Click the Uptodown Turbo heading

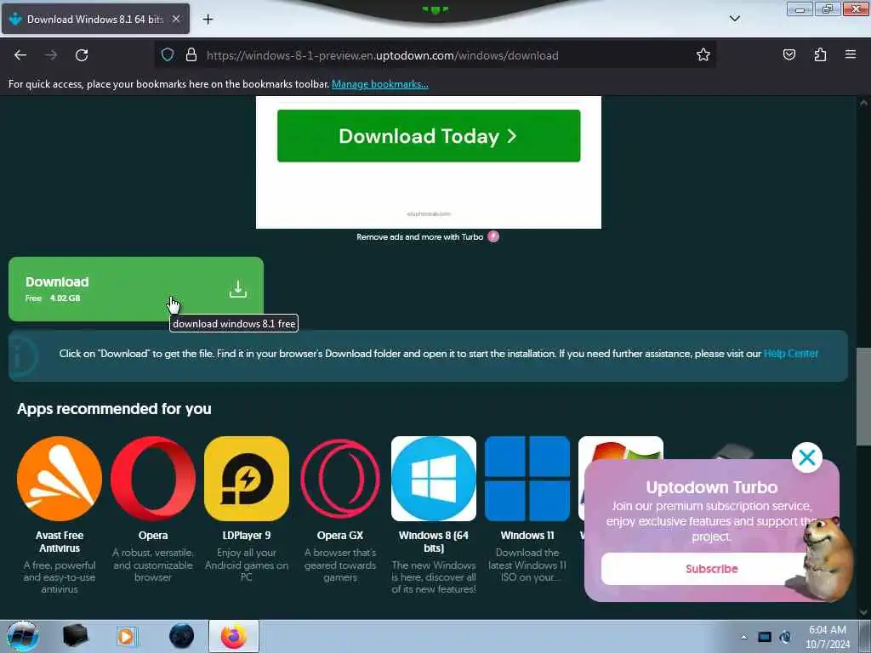pos(712,487)
